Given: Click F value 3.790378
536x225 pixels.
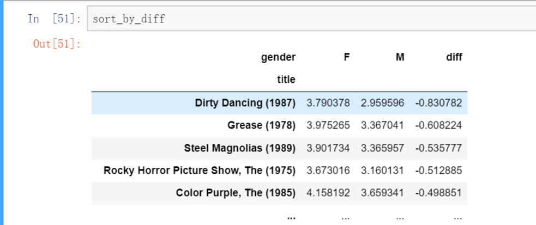Looking at the screenshot, I should coord(328,103).
